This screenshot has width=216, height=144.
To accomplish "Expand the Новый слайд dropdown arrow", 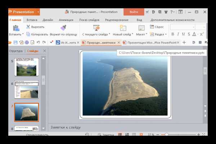I will (132, 34).
